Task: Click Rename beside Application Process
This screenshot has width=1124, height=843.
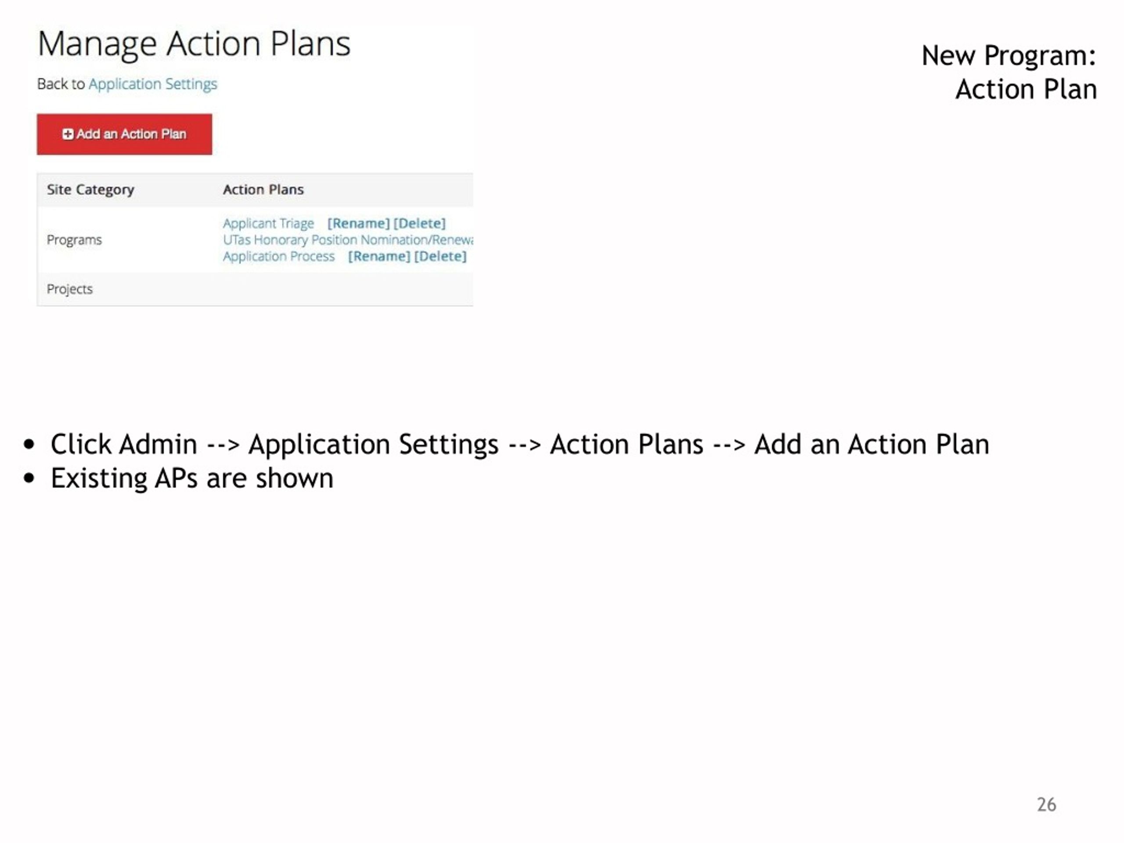Action: 379,256
